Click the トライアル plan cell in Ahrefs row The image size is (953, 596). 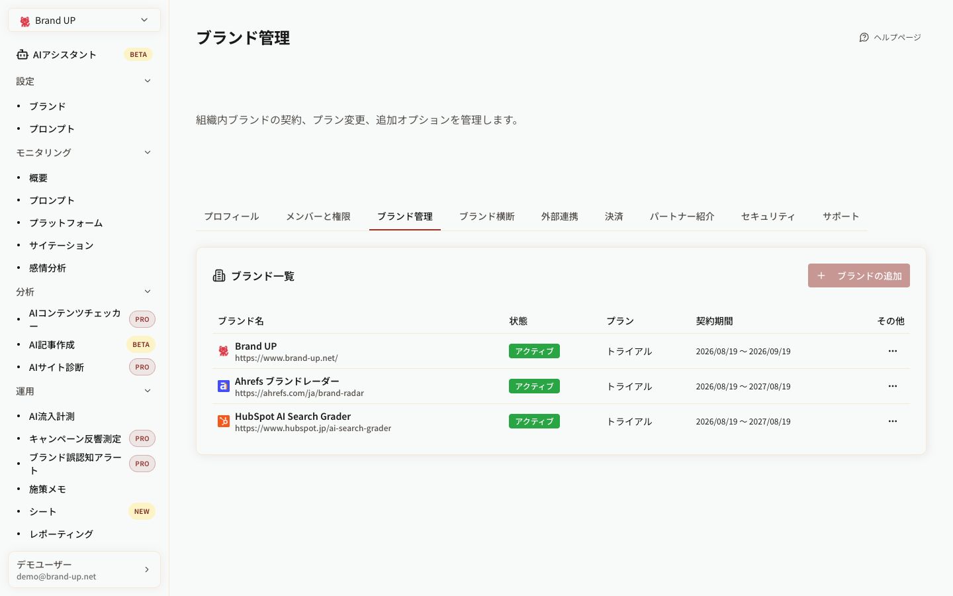click(x=629, y=386)
